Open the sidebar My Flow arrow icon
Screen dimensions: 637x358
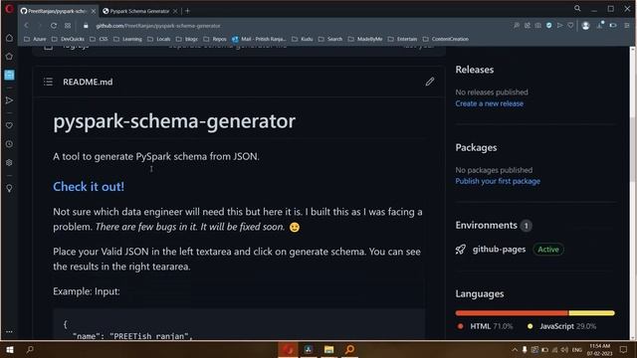(9, 100)
